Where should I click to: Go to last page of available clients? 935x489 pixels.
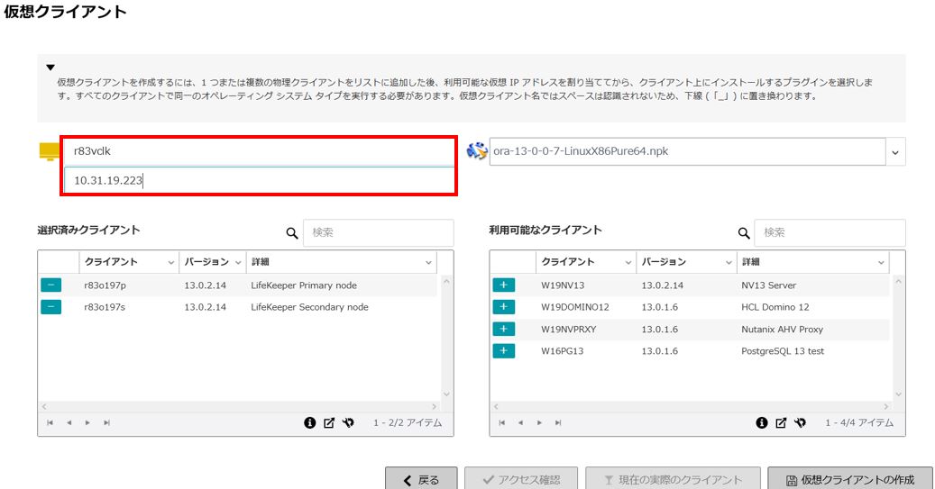point(558,423)
